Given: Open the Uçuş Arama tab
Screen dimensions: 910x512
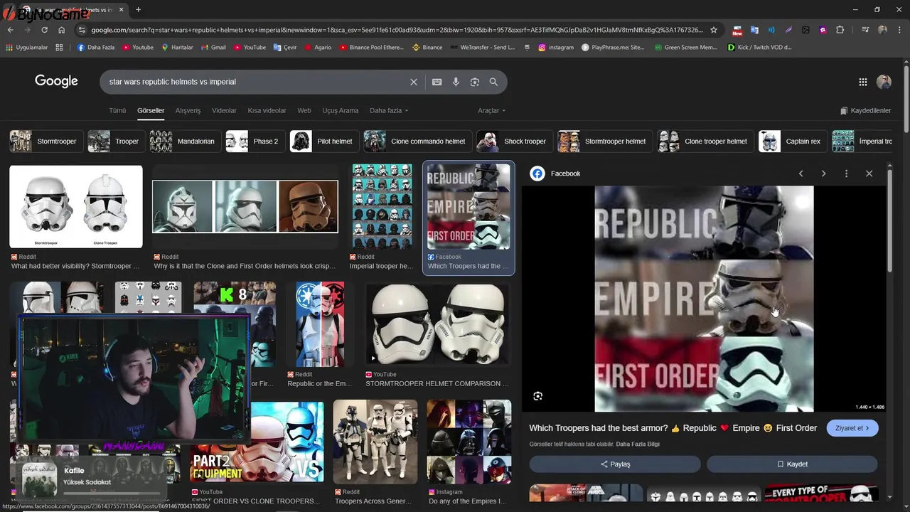Looking at the screenshot, I should pyautogui.click(x=341, y=111).
